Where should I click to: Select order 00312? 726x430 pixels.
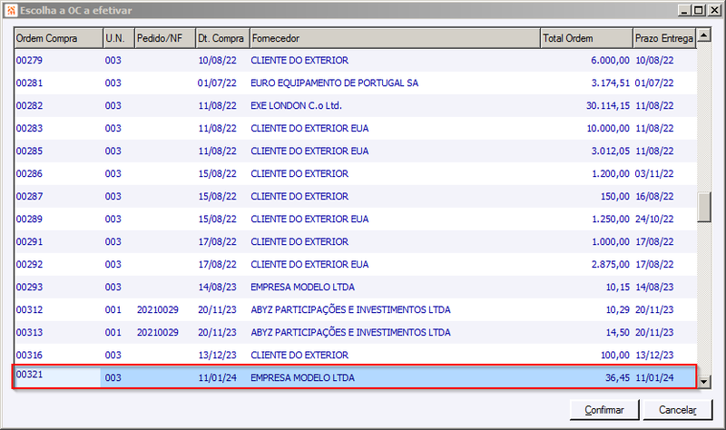[355, 309]
